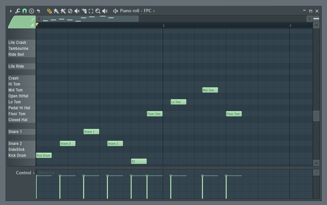Collapse control lane with the minus button
327x205 pixels.
[x=316, y=173]
